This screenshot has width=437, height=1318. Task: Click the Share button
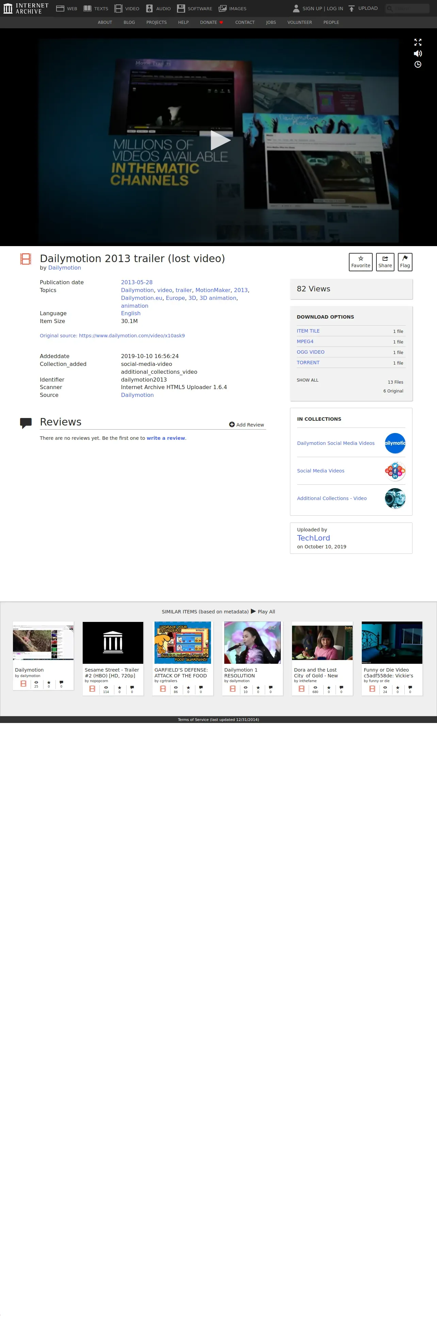(385, 262)
